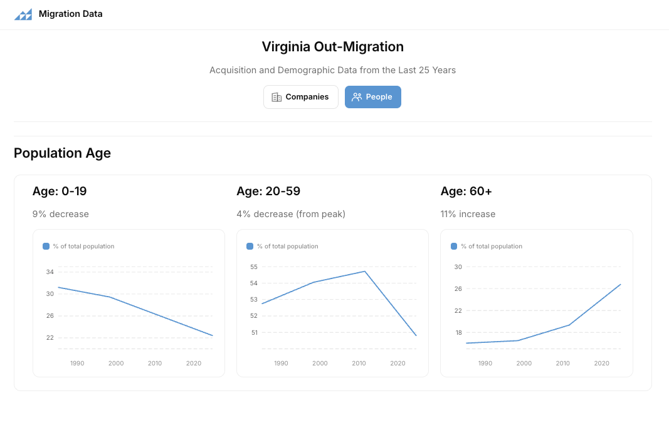
Task: Click the Population Age section title
Action: click(62, 153)
